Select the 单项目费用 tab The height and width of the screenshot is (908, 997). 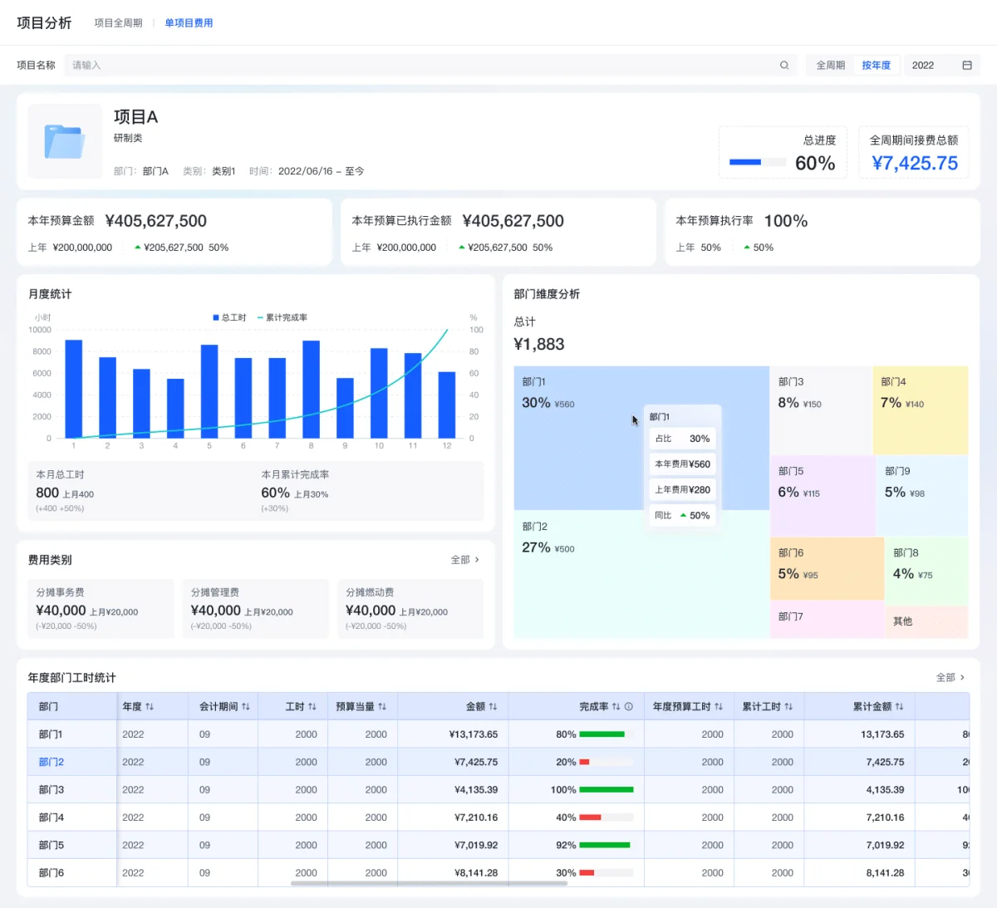[x=189, y=23]
